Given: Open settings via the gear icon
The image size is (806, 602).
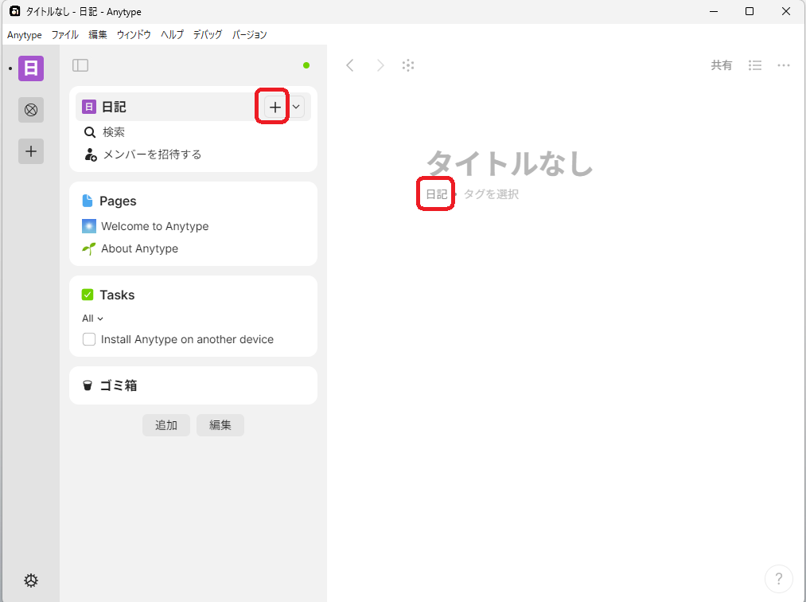Looking at the screenshot, I should pos(31,580).
